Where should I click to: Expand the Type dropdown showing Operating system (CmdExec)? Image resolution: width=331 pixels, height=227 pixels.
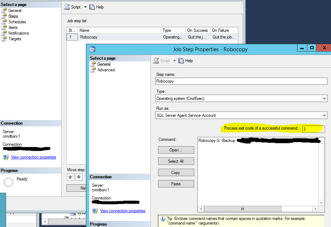[x=324, y=98]
